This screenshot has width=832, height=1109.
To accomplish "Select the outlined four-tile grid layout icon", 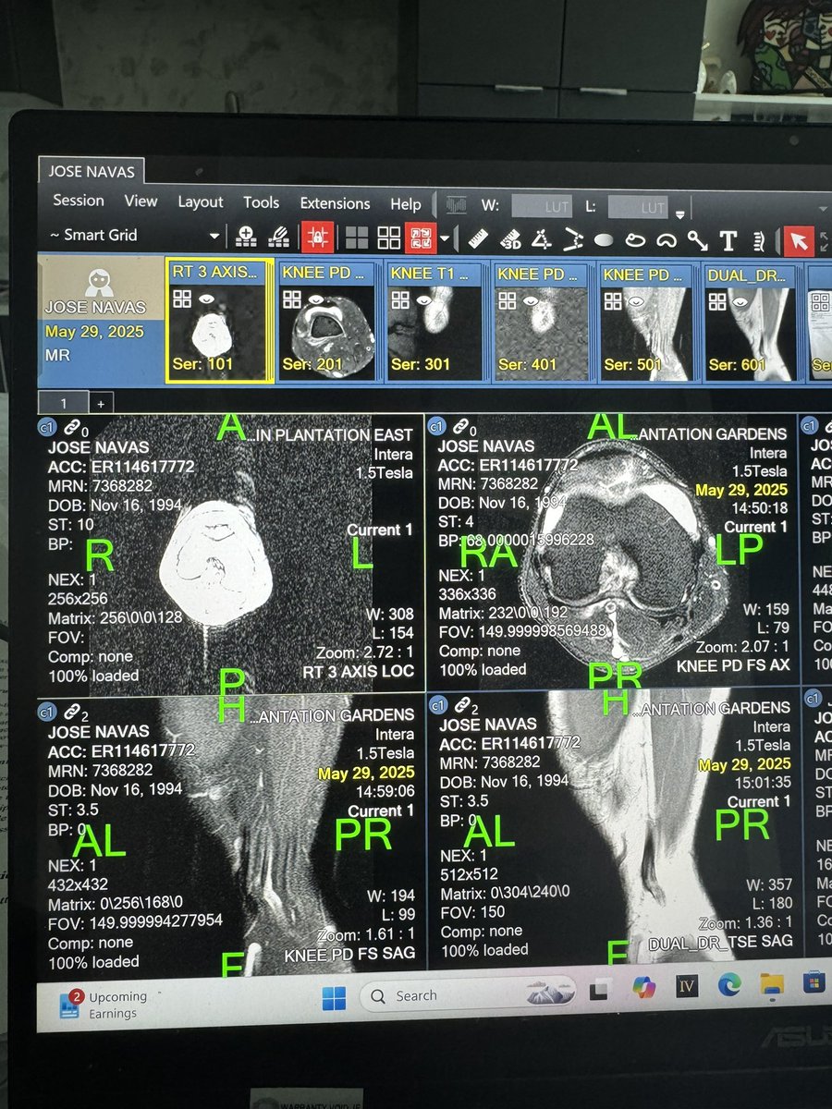I will (x=389, y=238).
